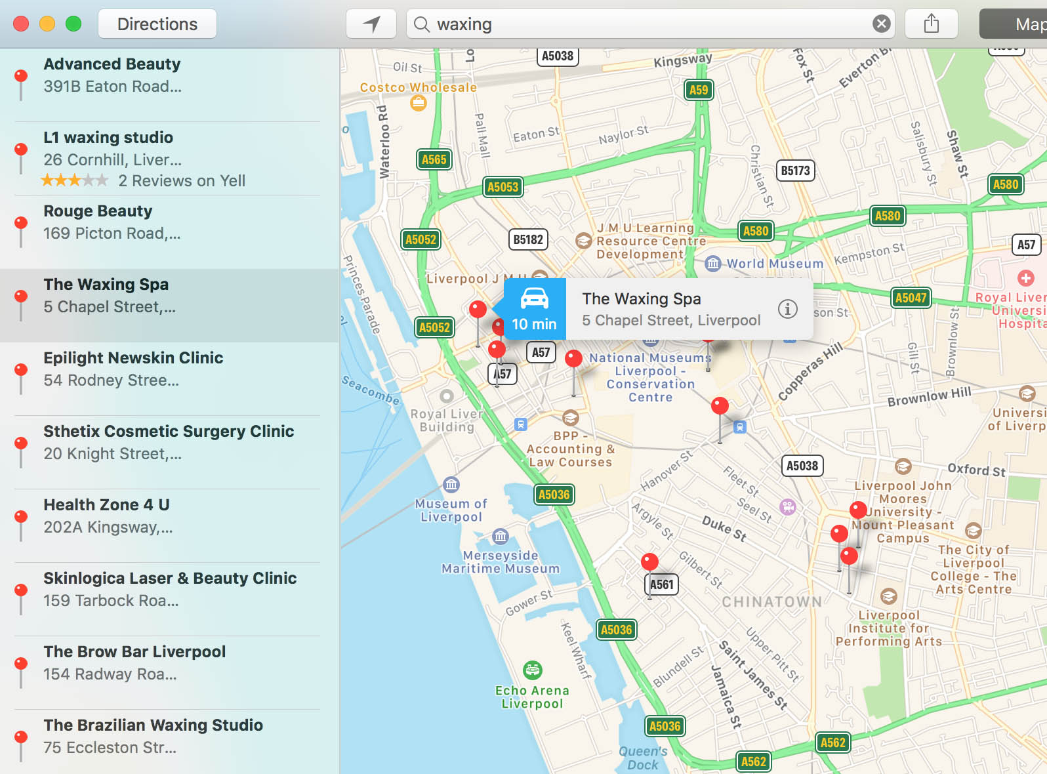
Task: Get 10 min driving directions
Action: pos(534,309)
